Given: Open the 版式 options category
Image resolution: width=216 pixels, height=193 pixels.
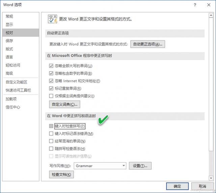Looking at the screenshot, I should pyautogui.click(x=21, y=49).
